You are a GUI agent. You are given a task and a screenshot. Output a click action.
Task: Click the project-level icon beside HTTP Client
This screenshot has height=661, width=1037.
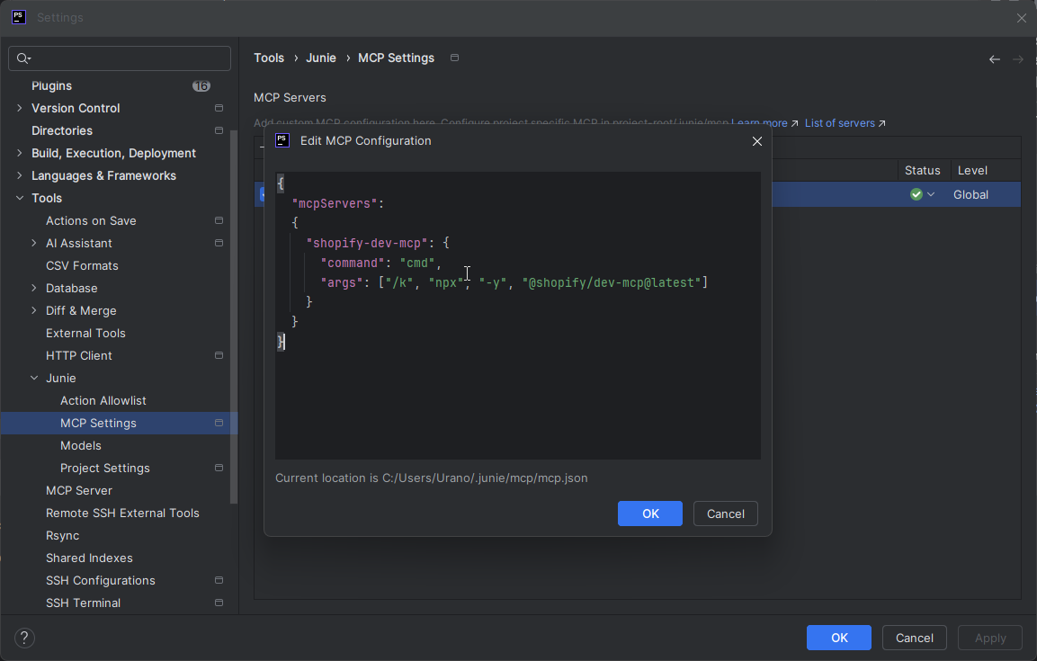tap(219, 355)
